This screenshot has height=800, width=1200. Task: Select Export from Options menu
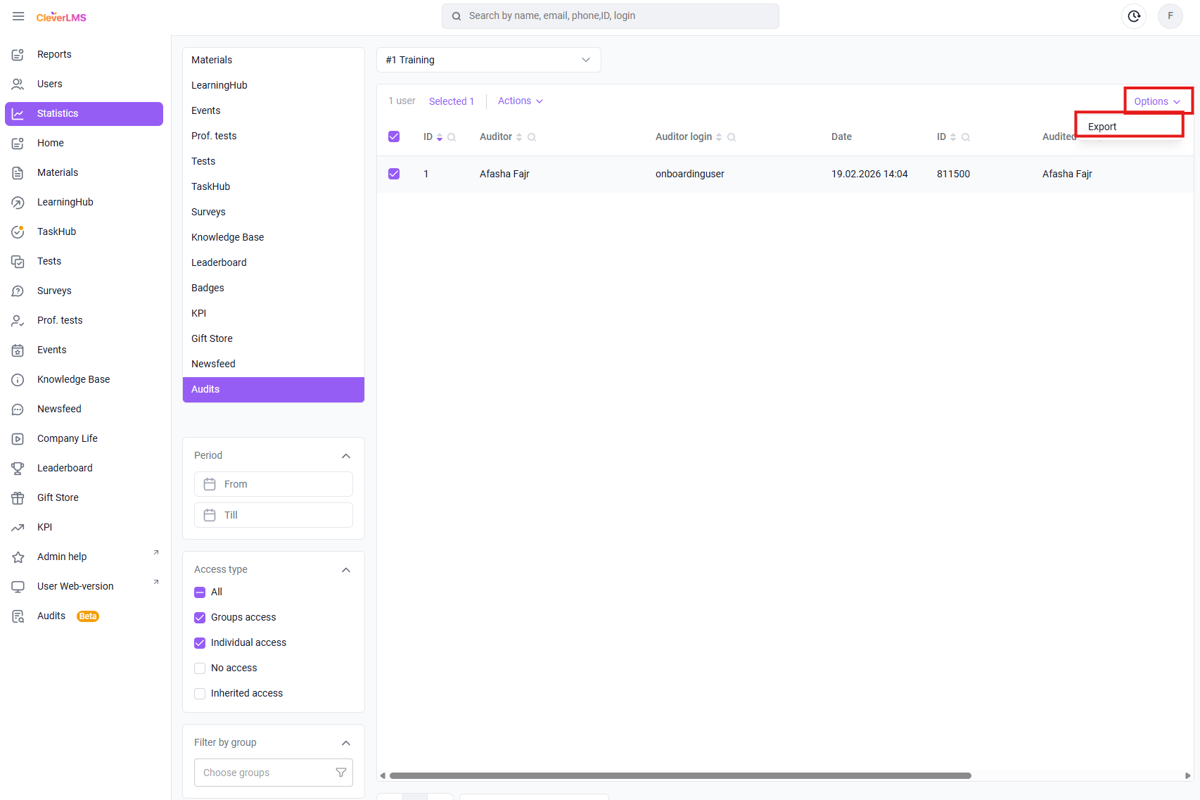tap(1102, 127)
